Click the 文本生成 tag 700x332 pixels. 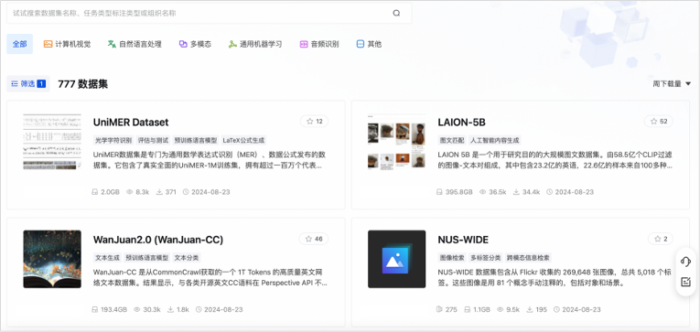point(107,258)
